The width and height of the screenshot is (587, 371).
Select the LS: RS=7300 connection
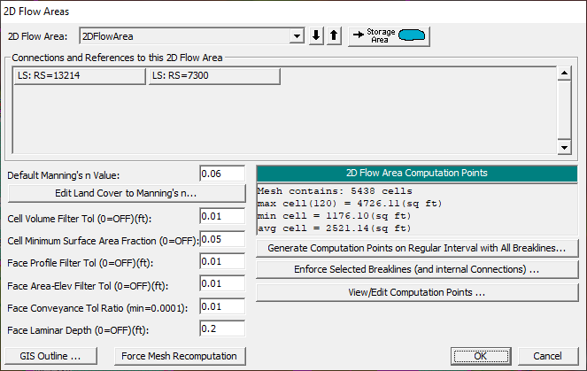coord(213,77)
